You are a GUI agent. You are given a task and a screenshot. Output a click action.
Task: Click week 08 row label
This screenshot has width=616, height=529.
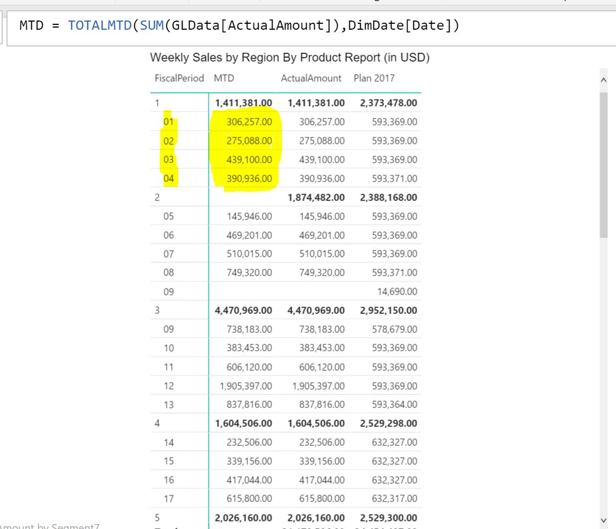click(x=168, y=272)
